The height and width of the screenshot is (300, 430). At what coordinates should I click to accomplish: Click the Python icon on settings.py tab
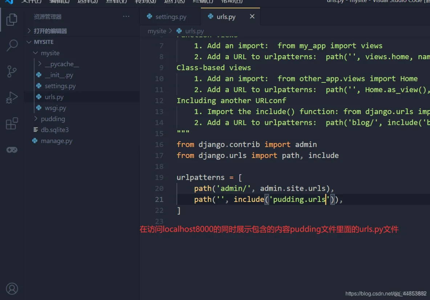(150, 16)
